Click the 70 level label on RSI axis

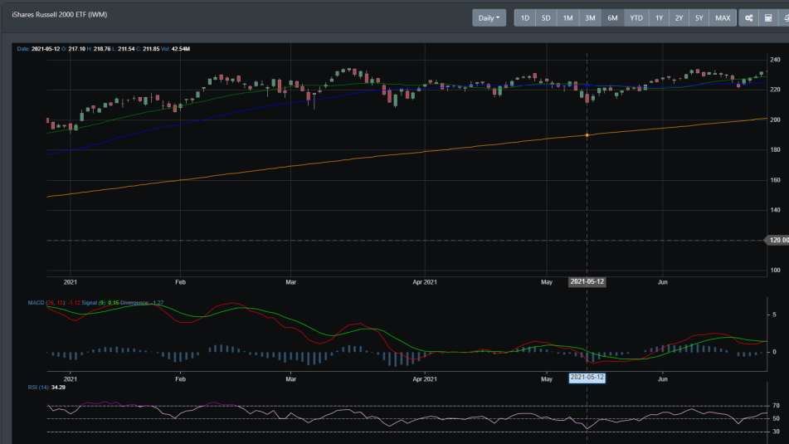point(776,405)
